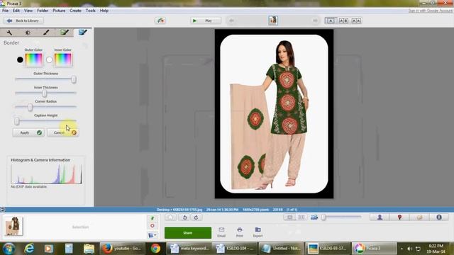The image size is (454, 255).
Task: Click Sign in with Google Account link
Action: [x=430, y=11]
